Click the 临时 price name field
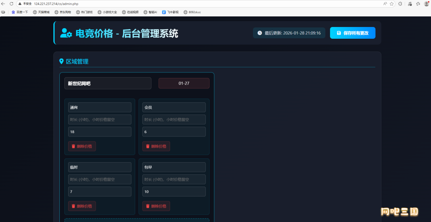Viewport: 431px width, 222px height. coord(100,167)
